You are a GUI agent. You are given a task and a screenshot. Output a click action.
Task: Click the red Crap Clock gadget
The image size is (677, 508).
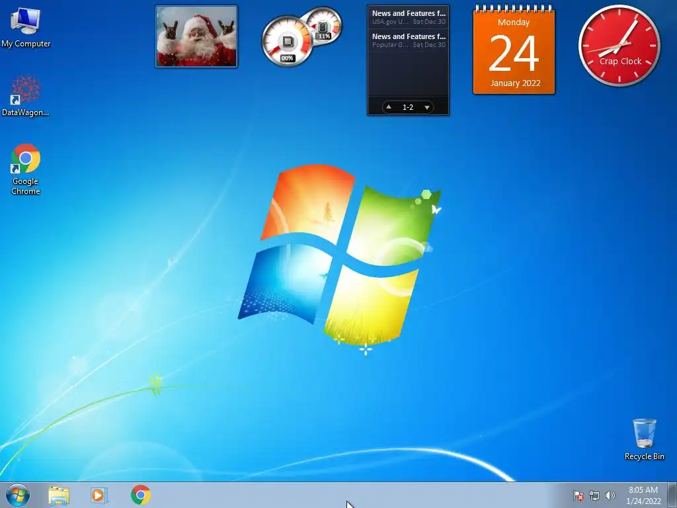[619, 45]
